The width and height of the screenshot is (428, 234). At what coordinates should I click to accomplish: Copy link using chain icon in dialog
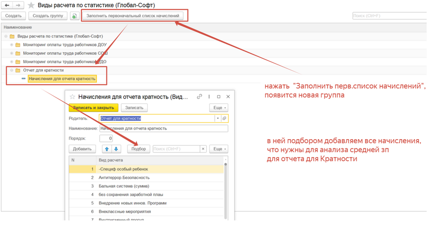click(199, 97)
